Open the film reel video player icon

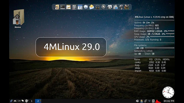[103, 7]
